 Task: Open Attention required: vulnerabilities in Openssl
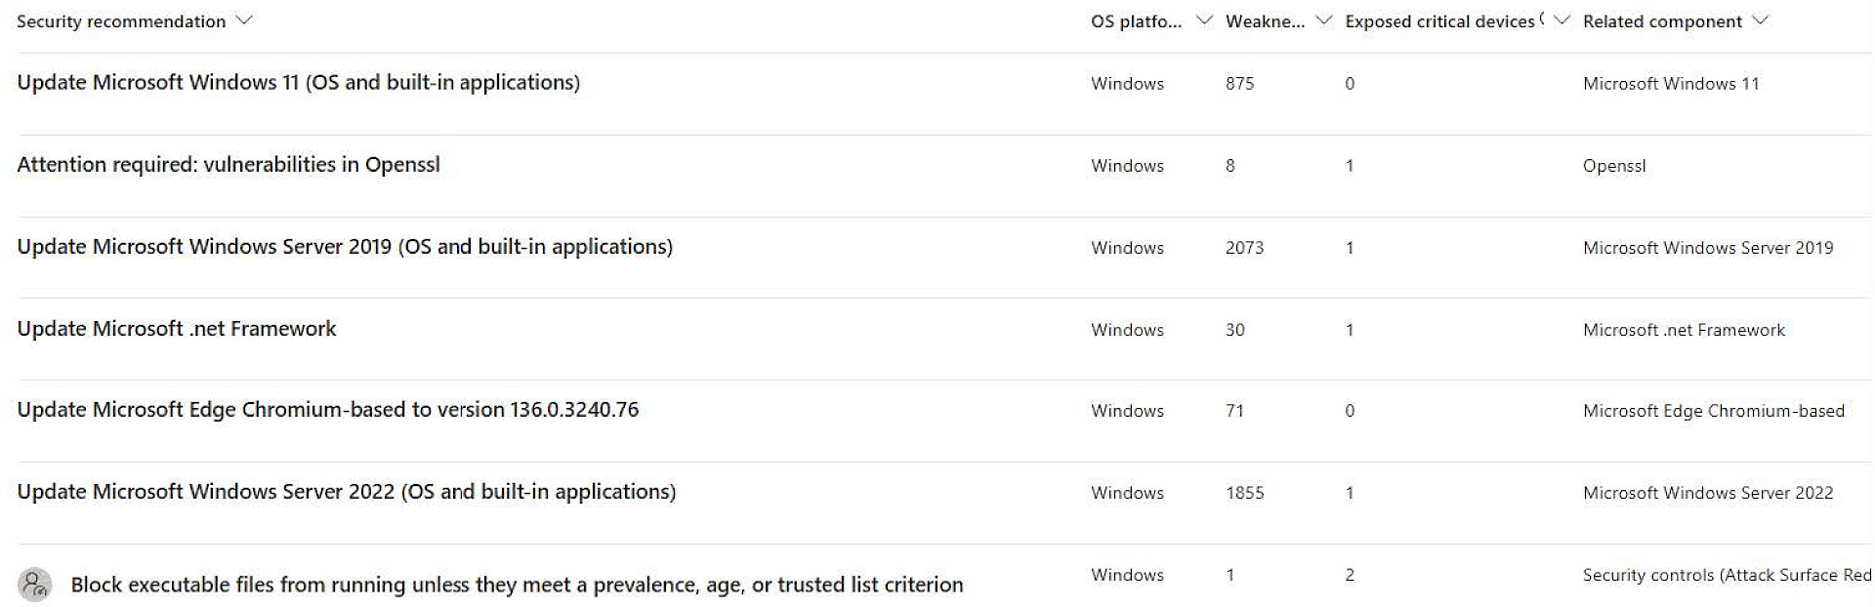[x=229, y=165]
